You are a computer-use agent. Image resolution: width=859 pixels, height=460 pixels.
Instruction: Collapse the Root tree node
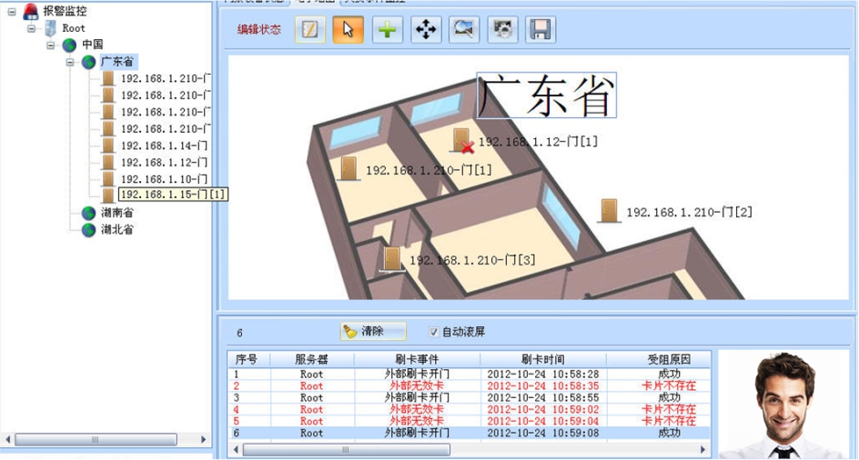tap(31, 28)
